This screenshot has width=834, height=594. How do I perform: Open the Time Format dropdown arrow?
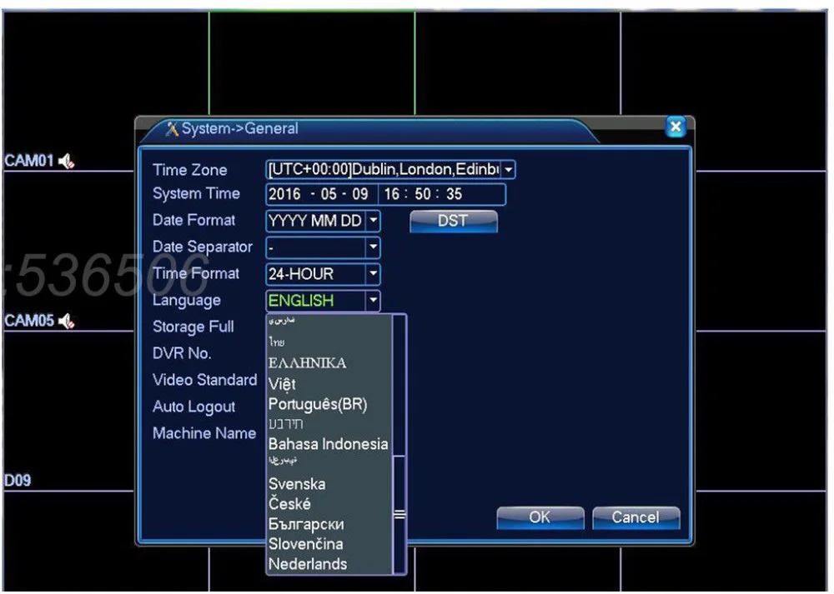click(x=374, y=273)
